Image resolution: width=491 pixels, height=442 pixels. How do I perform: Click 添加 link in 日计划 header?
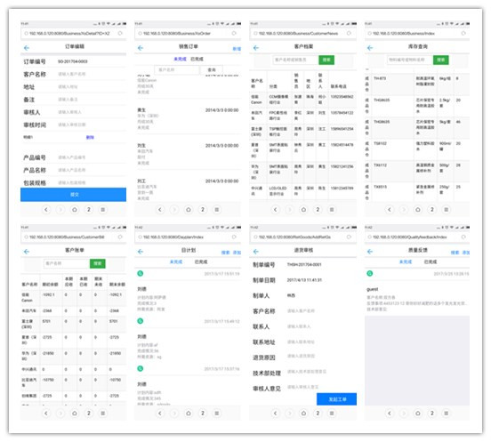click(x=237, y=253)
